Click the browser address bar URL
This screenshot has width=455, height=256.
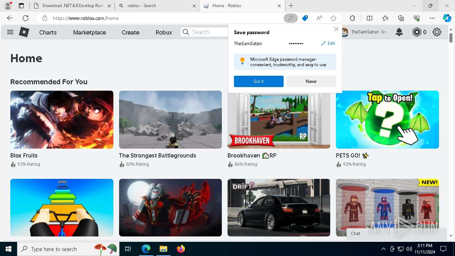[86, 18]
